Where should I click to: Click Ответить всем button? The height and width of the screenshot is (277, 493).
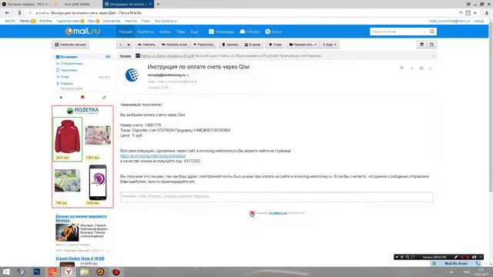[x=174, y=45]
